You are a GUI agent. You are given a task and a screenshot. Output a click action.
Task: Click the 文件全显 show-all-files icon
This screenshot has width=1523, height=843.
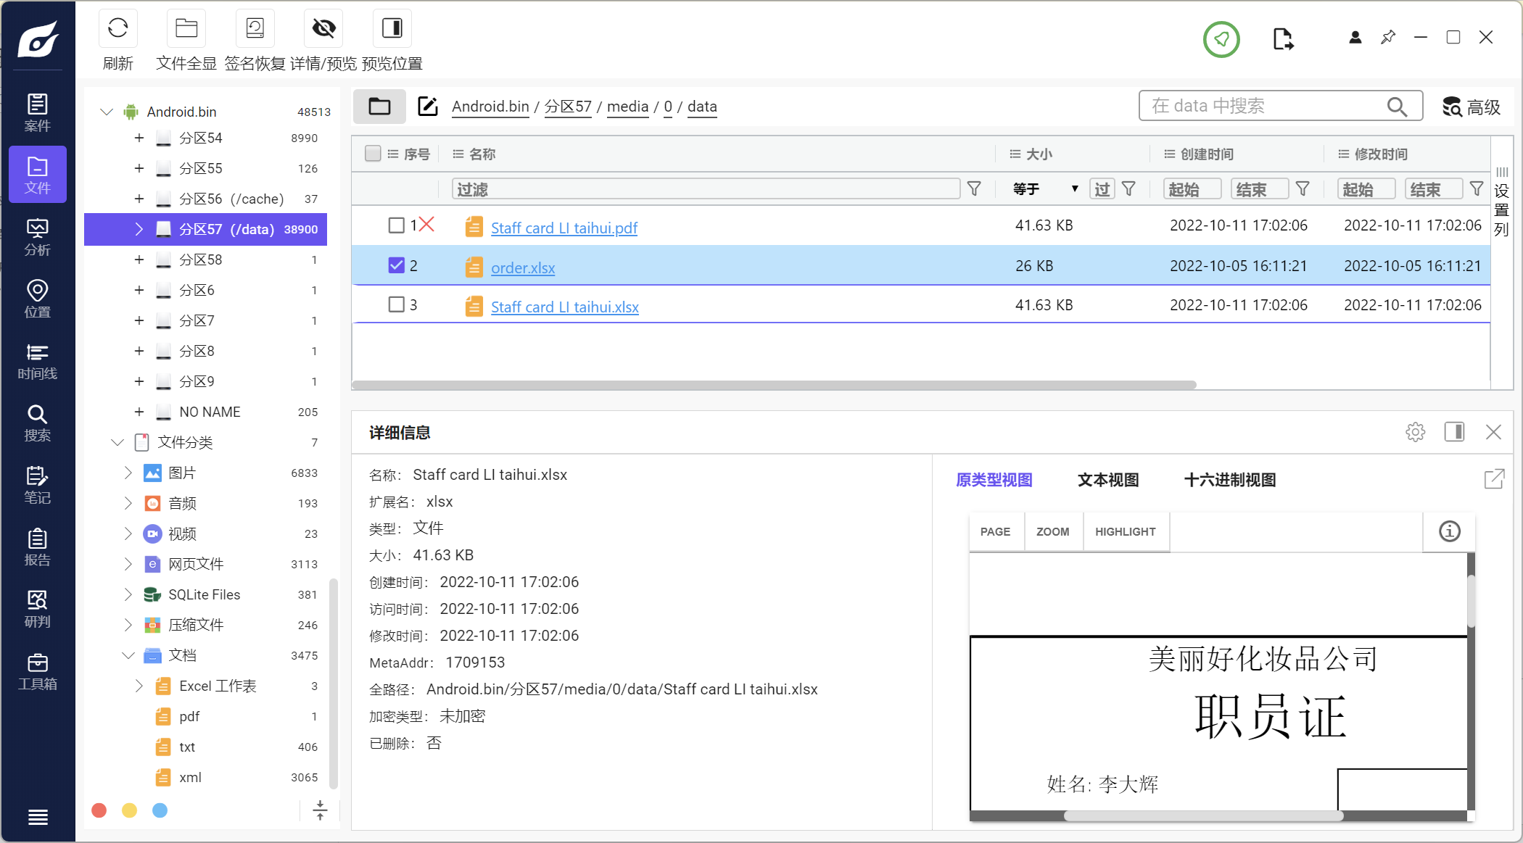[186, 29]
